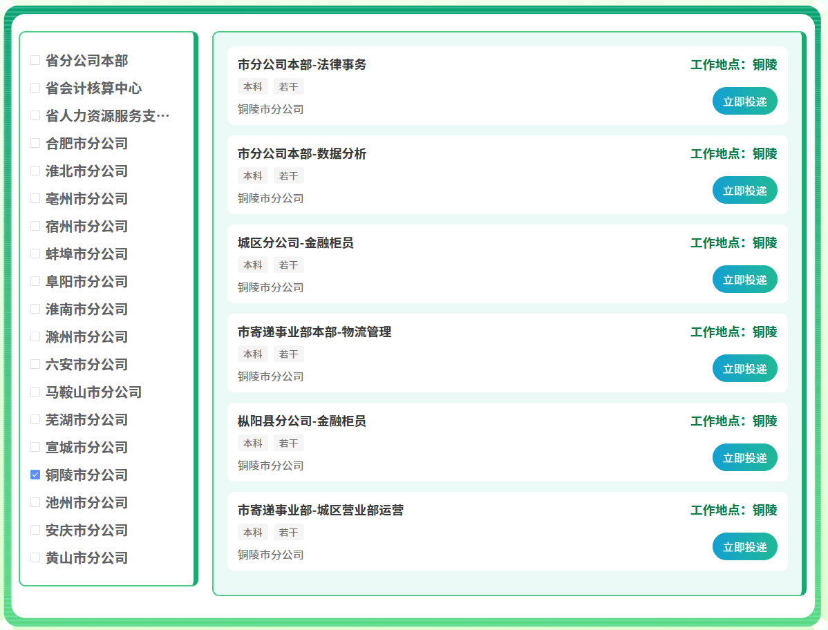Click the 若干 tag under 枞阳县分公司-金融柜员
The image size is (828, 630).
point(289,443)
